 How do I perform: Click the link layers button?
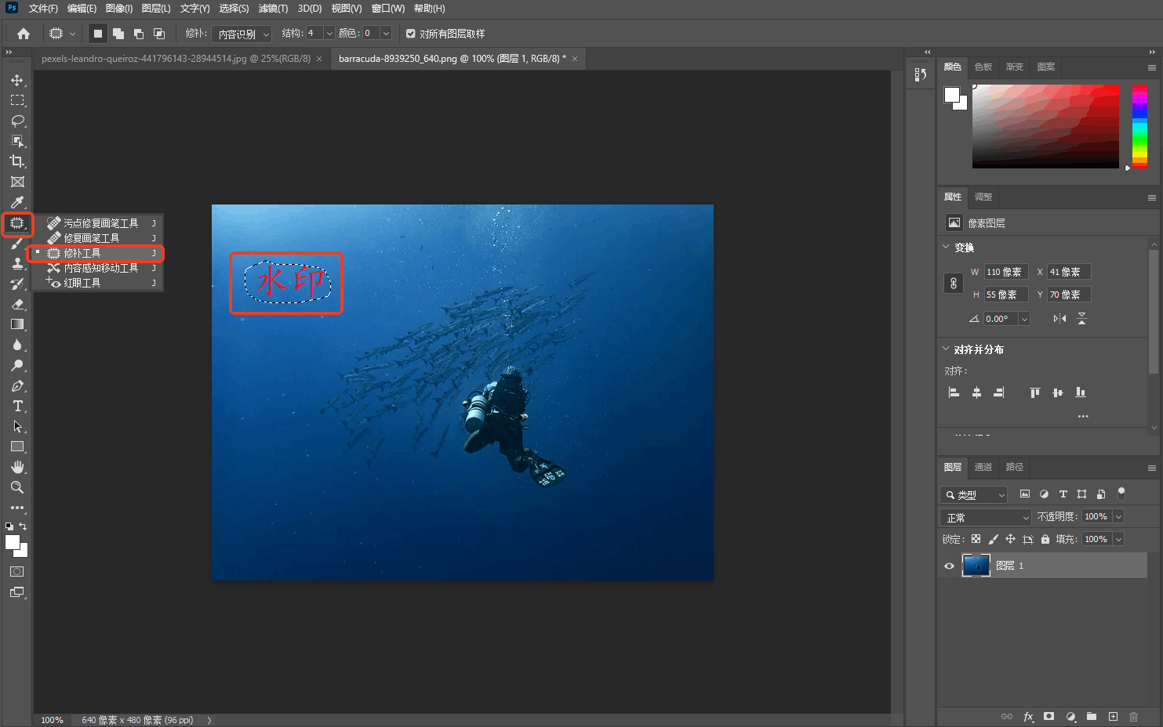(x=1007, y=717)
